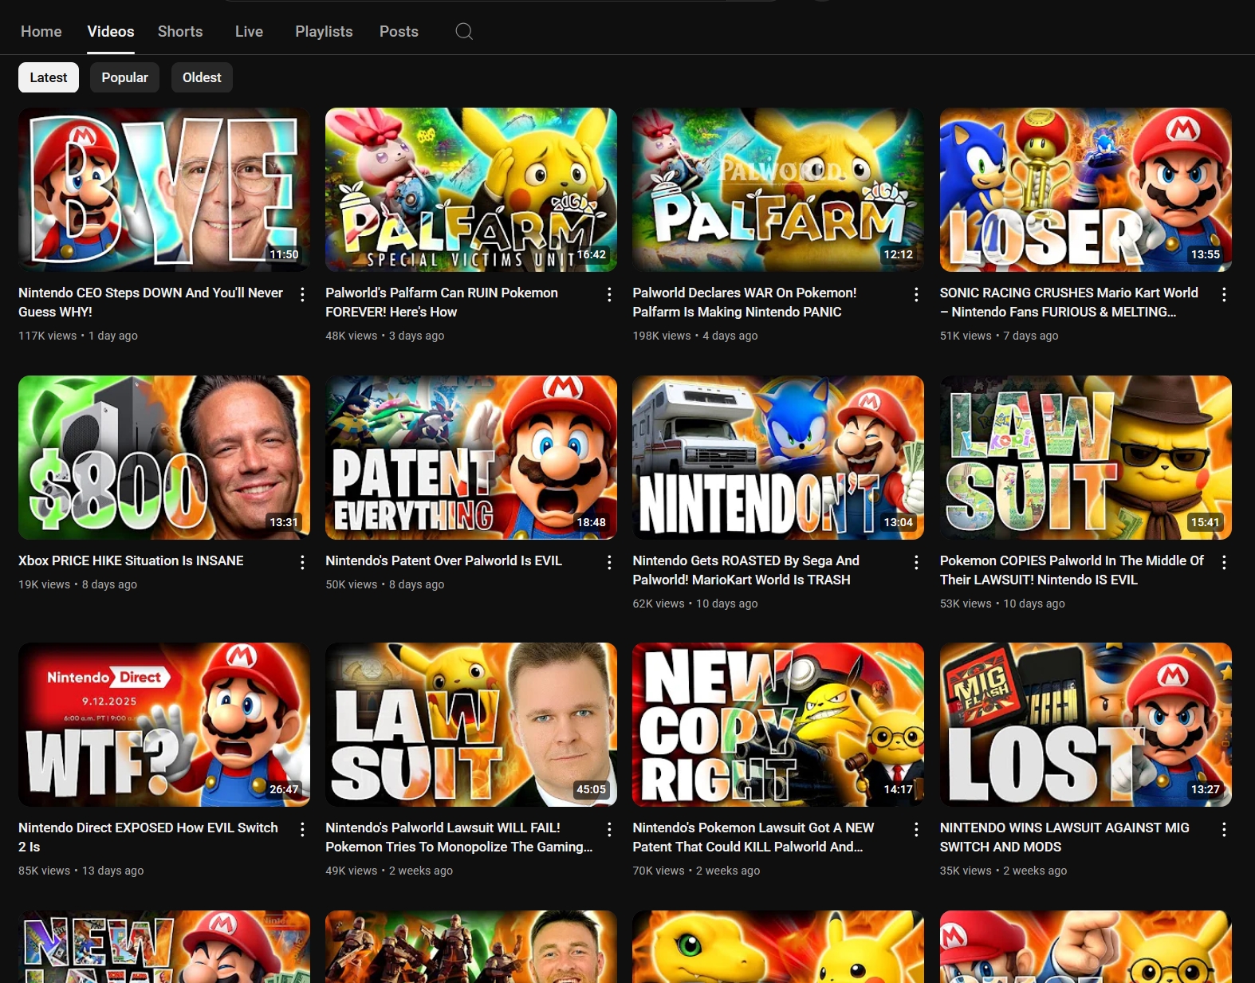The height and width of the screenshot is (983, 1255).
Task: Open 'Xbox PRICE HIKE Situation Is INSANE' title
Action: click(131, 560)
